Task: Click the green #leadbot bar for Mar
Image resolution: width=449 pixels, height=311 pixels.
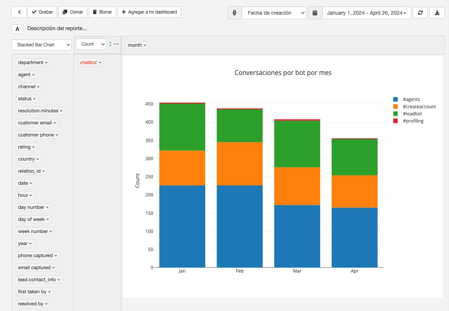Action: pyautogui.click(x=297, y=144)
